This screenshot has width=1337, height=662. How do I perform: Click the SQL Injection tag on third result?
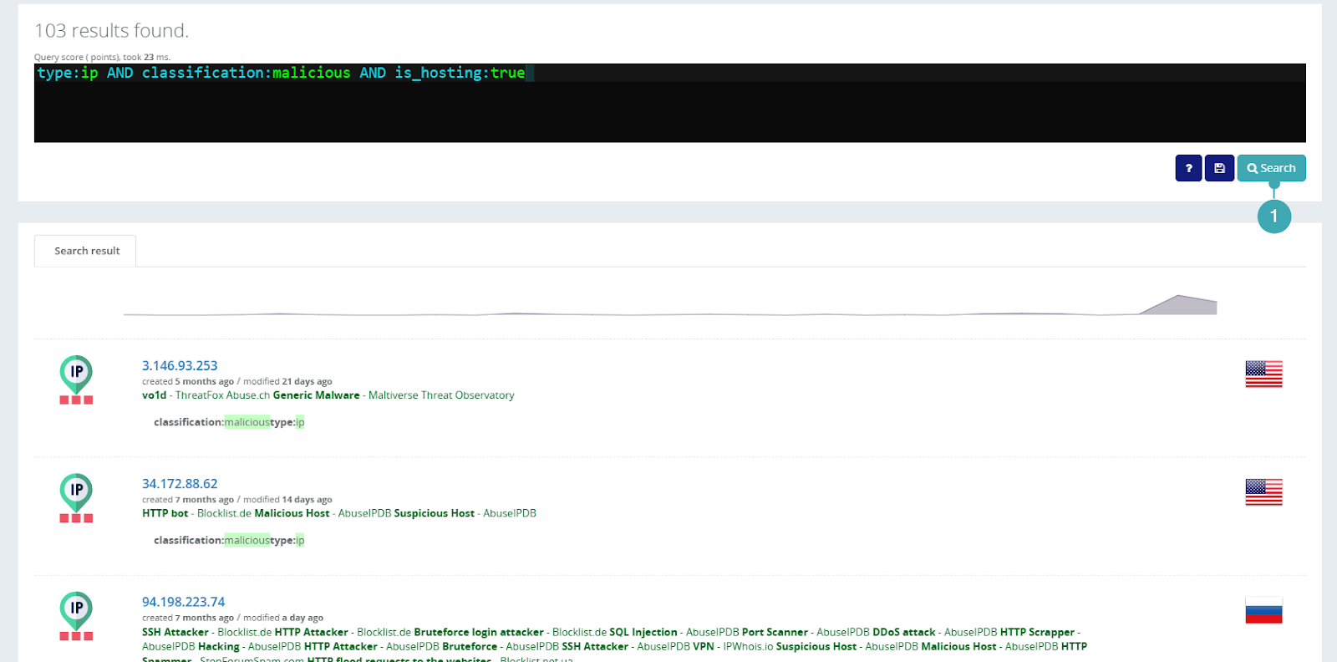643,632
